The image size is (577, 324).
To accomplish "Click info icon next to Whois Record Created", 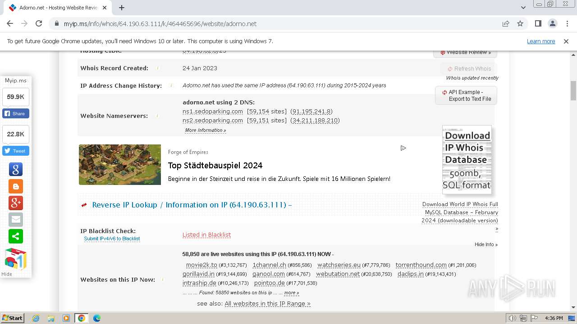I will coord(158,68).
